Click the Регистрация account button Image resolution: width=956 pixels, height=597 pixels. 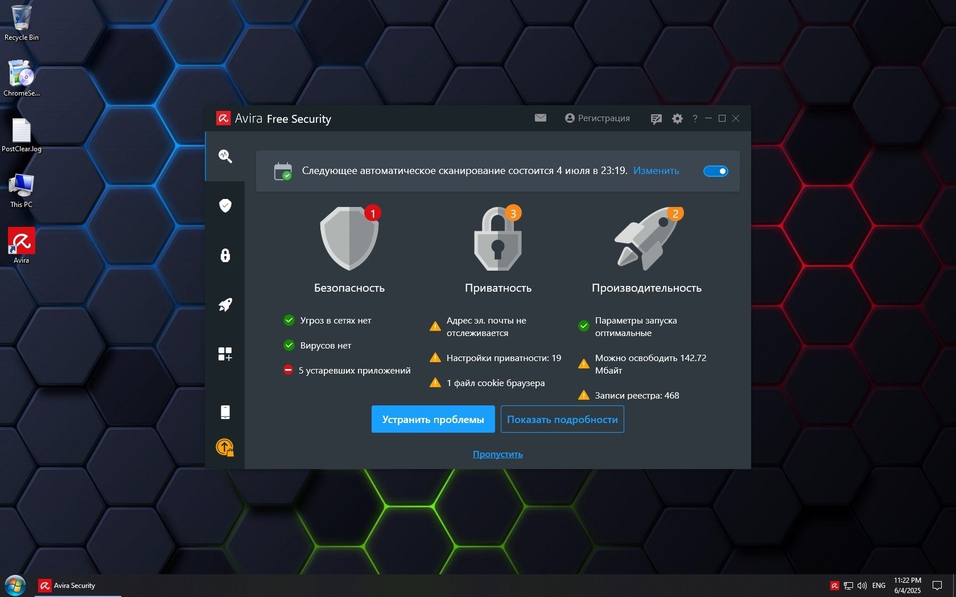click(597, 118)
